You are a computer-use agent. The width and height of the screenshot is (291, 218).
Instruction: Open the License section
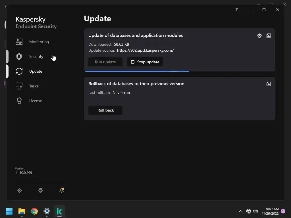(x=36, y=101)
